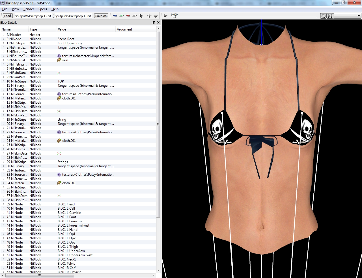Float the Block Details panel
Image resolution: width=362 pixels, height=278 pixels.
click(154, 23)
